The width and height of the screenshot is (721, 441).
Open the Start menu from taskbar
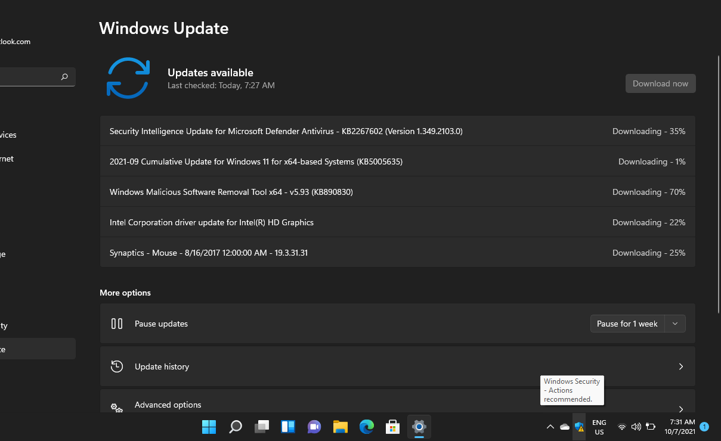tap(209, 427)
